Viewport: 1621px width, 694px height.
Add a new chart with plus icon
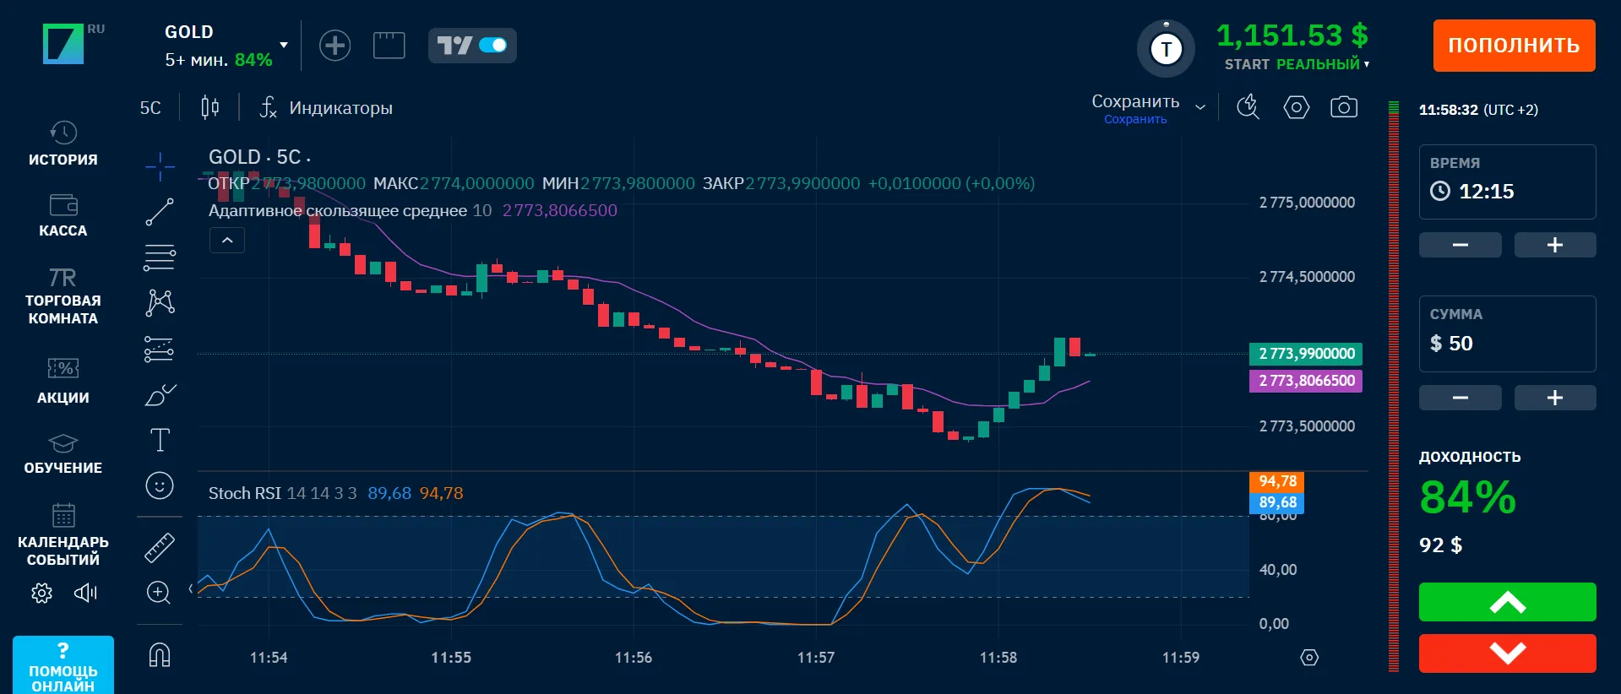tap(335, 45)
